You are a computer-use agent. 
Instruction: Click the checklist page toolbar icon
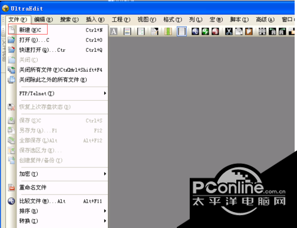141,31
